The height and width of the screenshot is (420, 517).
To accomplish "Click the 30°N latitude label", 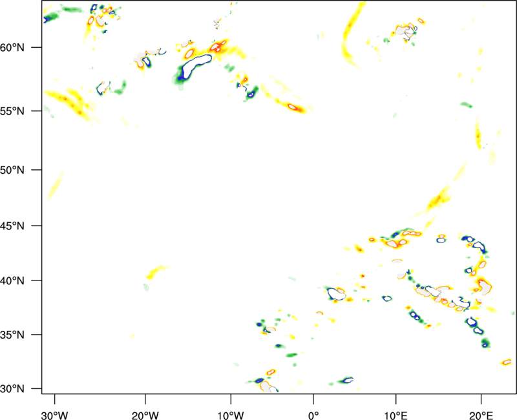I will tap(12, 389).
